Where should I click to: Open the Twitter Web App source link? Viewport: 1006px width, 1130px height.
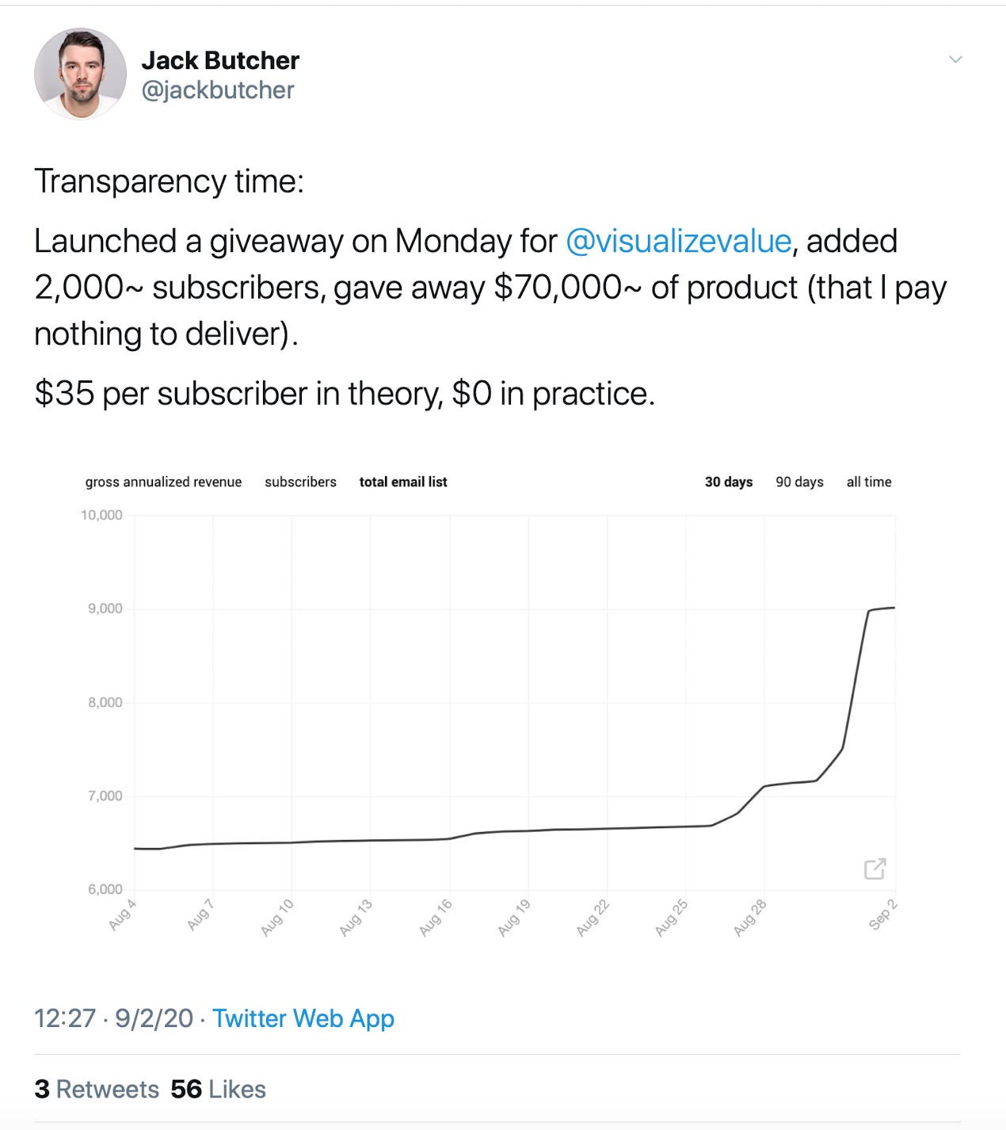[x=303, y=1018]
